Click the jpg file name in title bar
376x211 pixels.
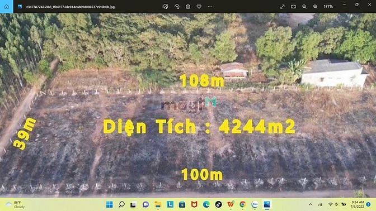pos(70,7)
